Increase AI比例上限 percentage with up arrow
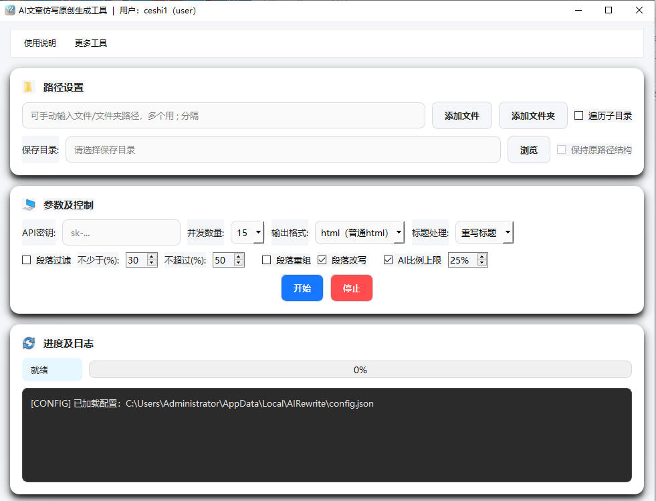 482,257
